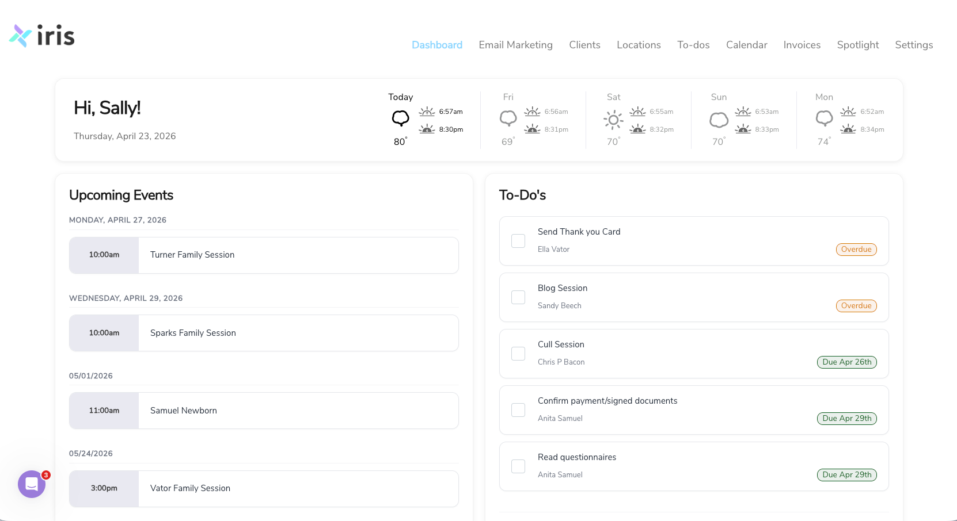
Task: Click the sunrise icon next to 6:57am
Action: 426,112
